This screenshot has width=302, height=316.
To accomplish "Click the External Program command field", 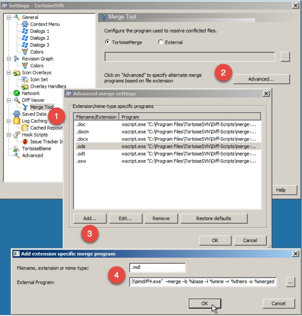I will click(203, 282).
